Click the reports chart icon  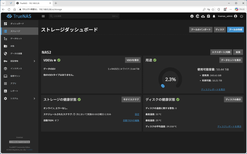pos(6,91)
